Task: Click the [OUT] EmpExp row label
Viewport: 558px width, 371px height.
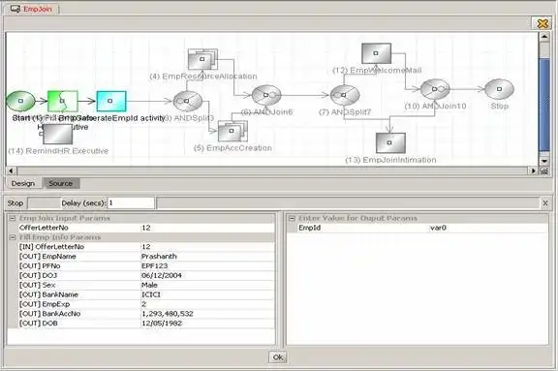Action: 45,304
